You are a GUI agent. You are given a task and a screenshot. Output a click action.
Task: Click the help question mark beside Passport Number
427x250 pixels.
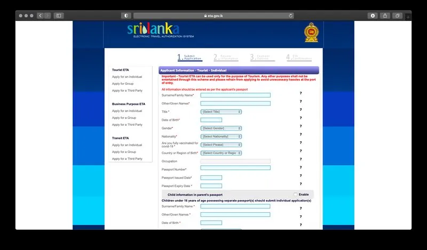click(301, 167)
